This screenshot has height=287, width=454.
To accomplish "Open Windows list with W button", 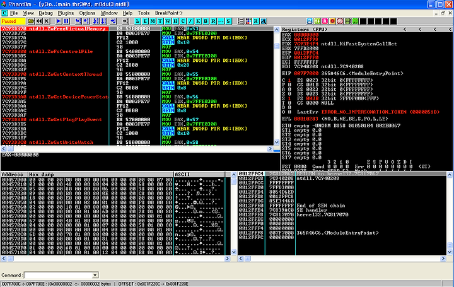I will (x=168, y=21).
